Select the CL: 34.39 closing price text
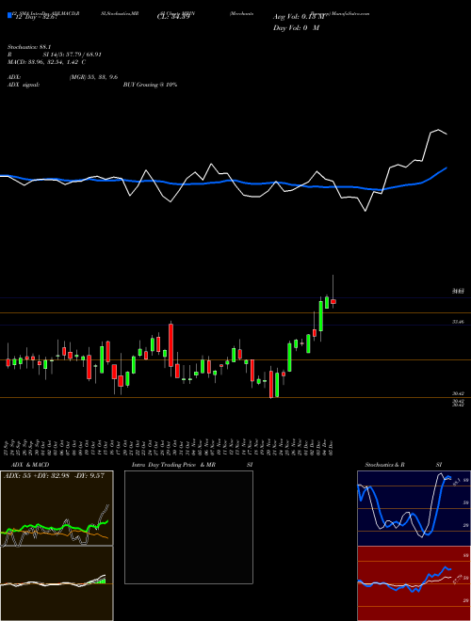The height and width of the screenshot is (621, 471). 173,17
